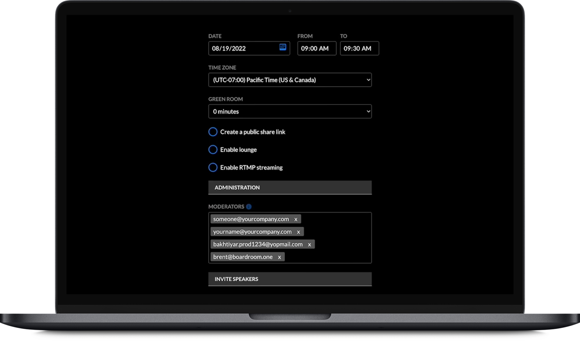Viewport: 580px width, 341px height.
Task: Open the Green Room minutes dropdown
Action: coord(290,112)
